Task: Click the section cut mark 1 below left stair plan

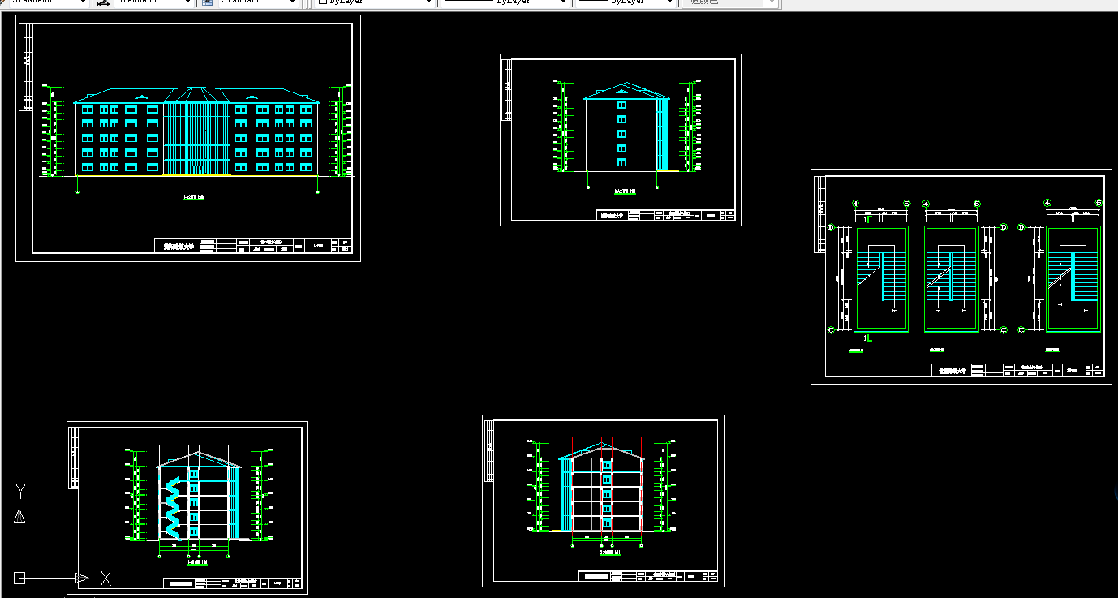Action: [866, 337]
